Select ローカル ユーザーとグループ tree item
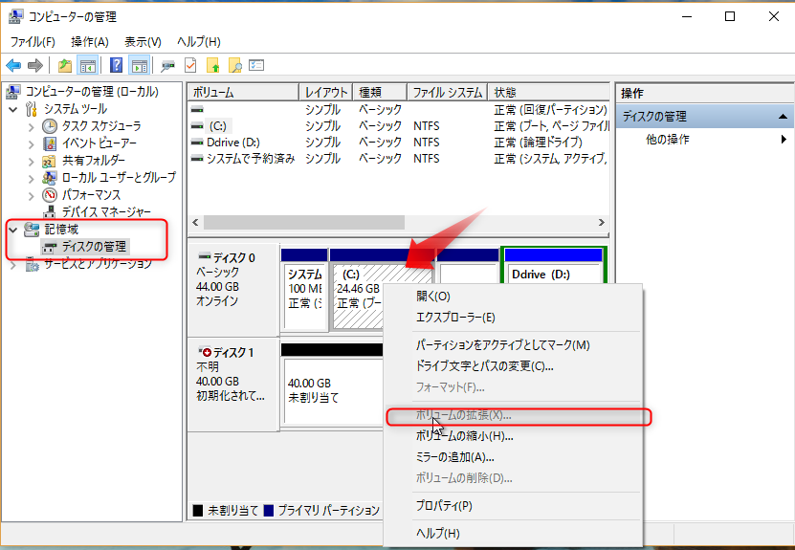The width and height of the screenshot is (795, 550). [119, 177]
